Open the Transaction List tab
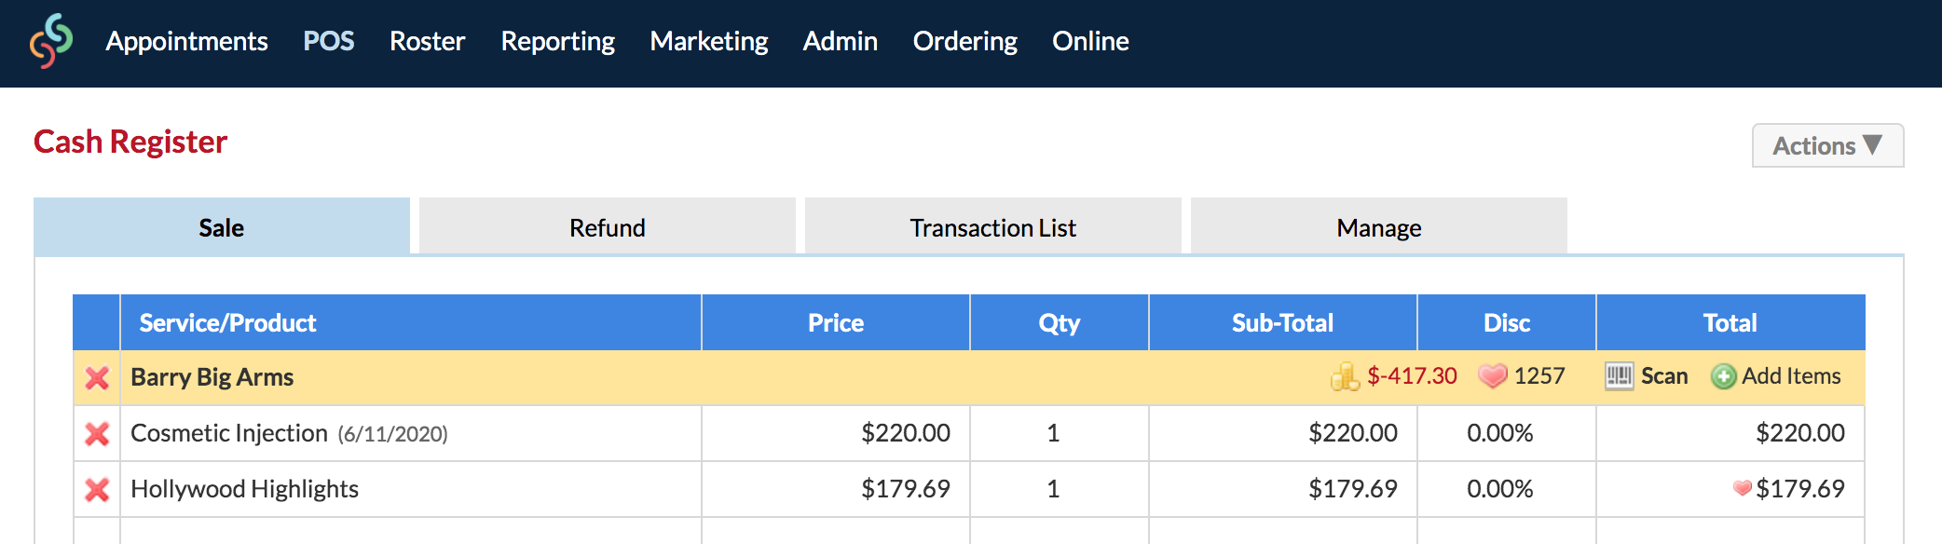Viewport: 1942px width, 544px height. point(993,227)
